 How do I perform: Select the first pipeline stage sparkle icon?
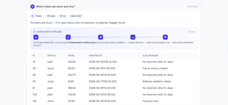pyautogui.click(x=36, y=37)
